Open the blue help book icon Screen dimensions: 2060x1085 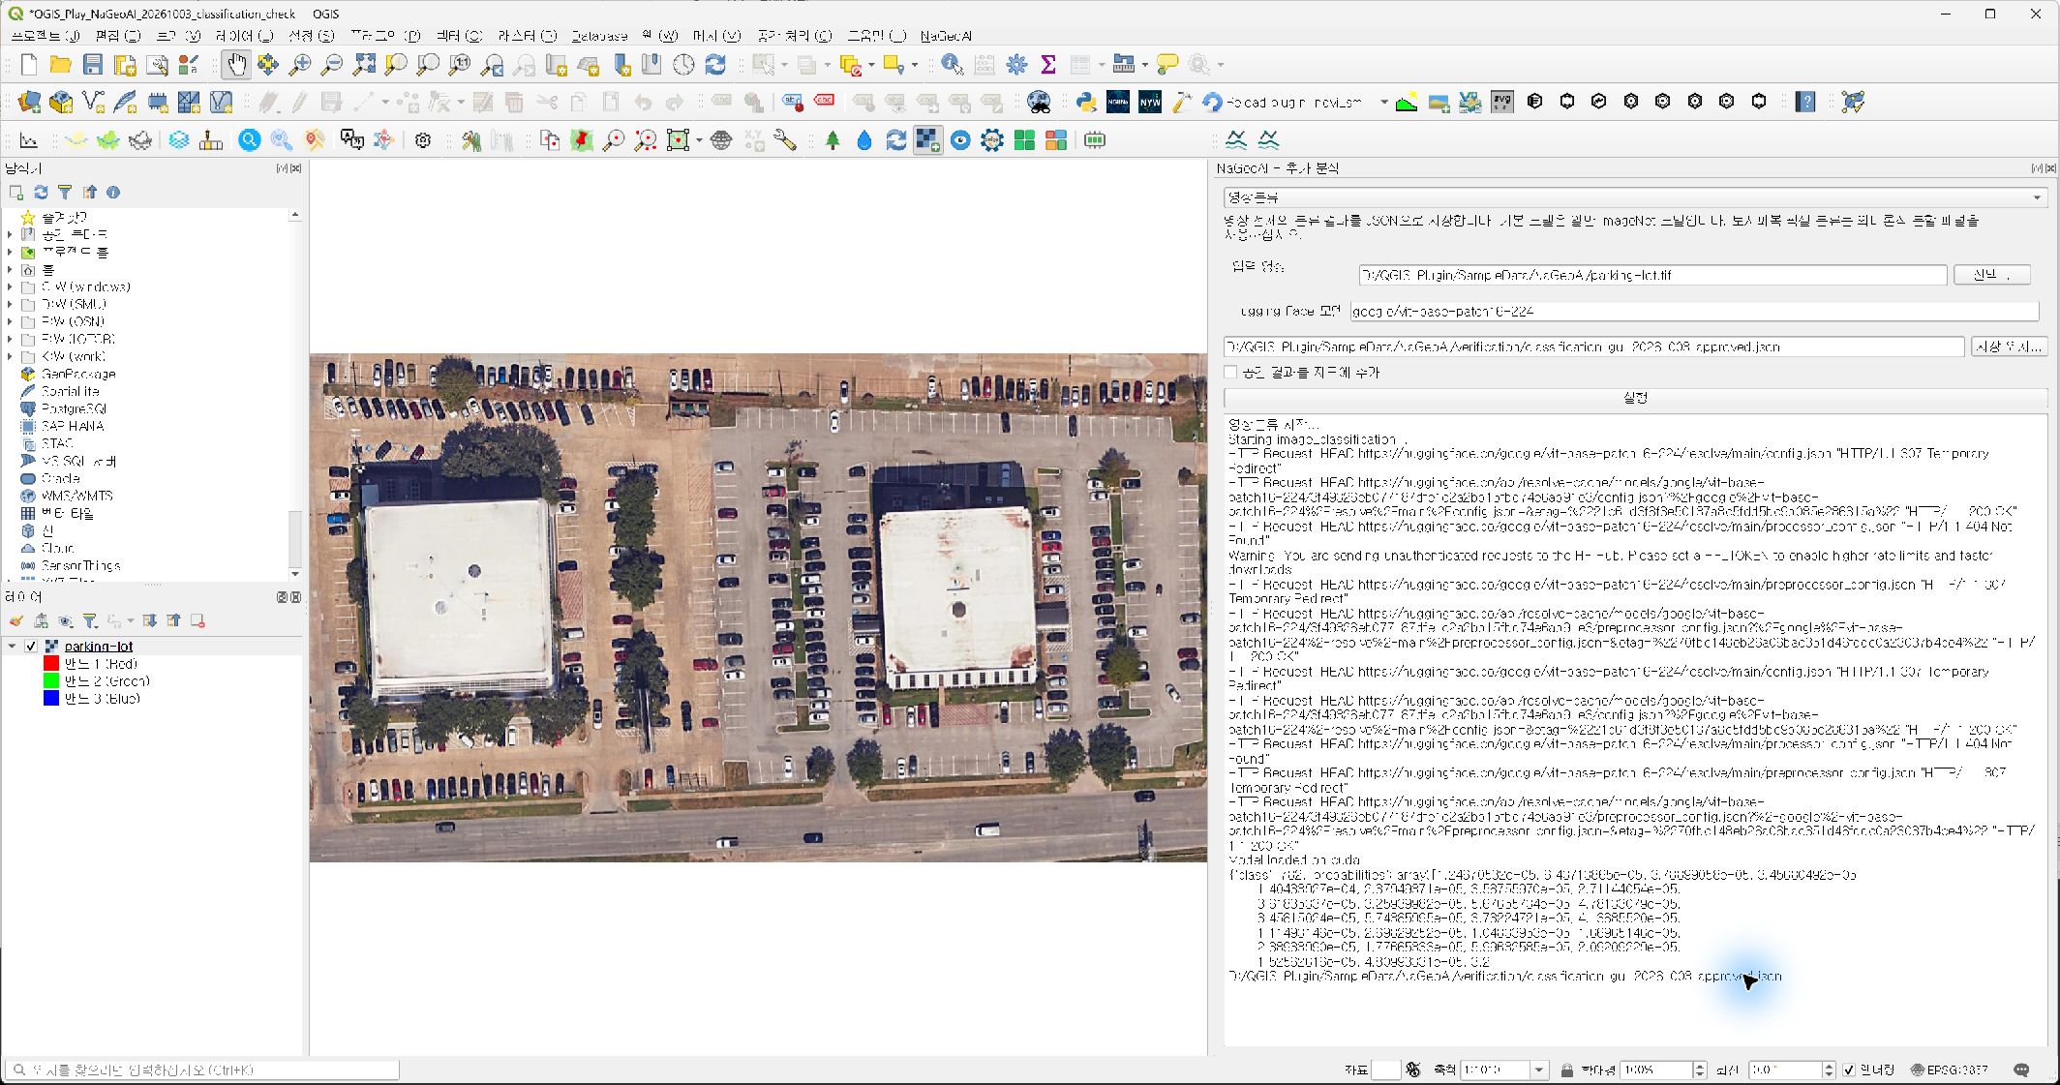(x=1805, y=102)
